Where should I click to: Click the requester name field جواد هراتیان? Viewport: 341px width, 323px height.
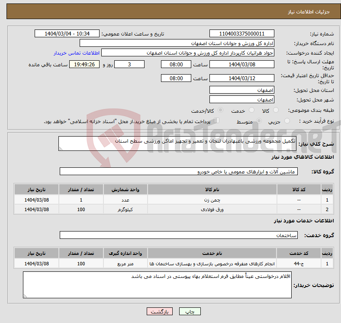click(x=188, y=53)
